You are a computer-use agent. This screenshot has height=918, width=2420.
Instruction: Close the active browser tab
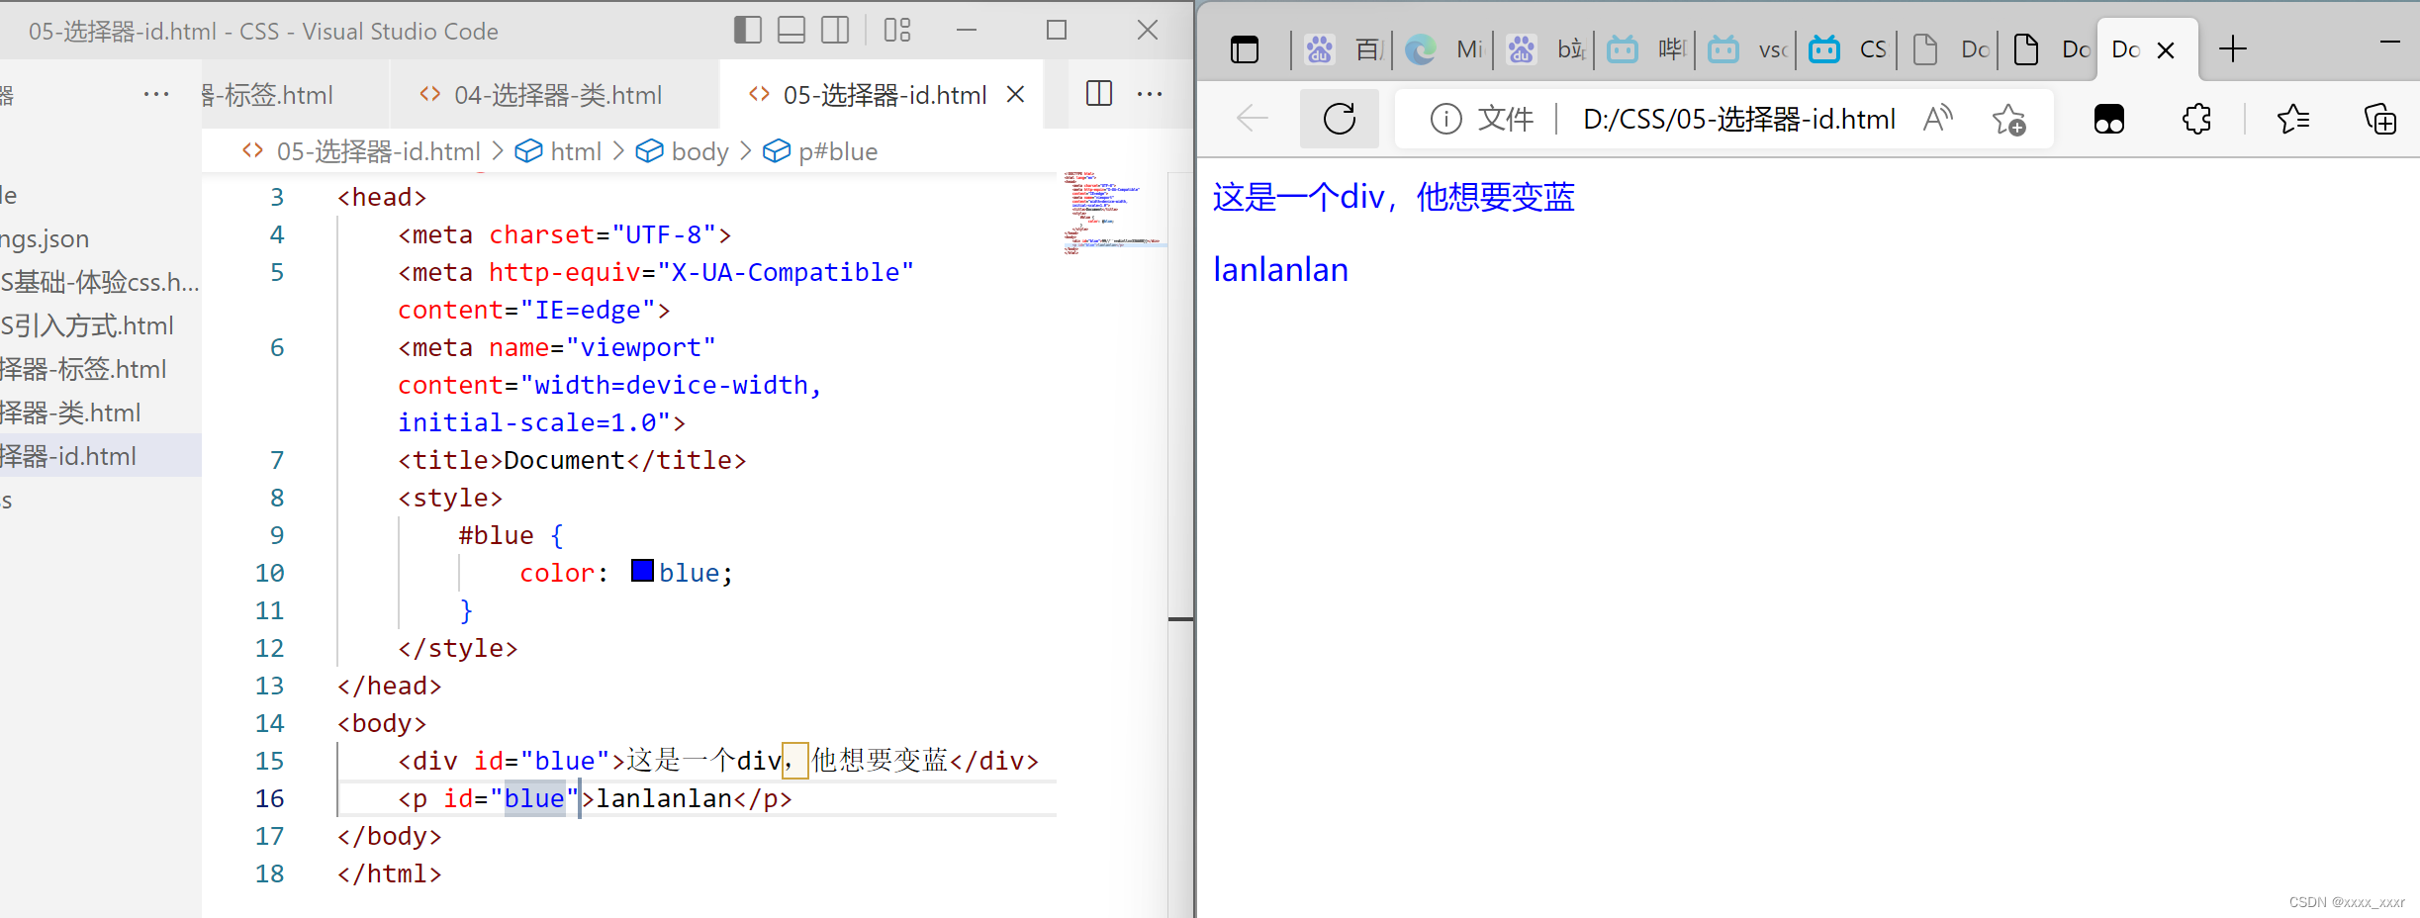[x=2166, y=50]
